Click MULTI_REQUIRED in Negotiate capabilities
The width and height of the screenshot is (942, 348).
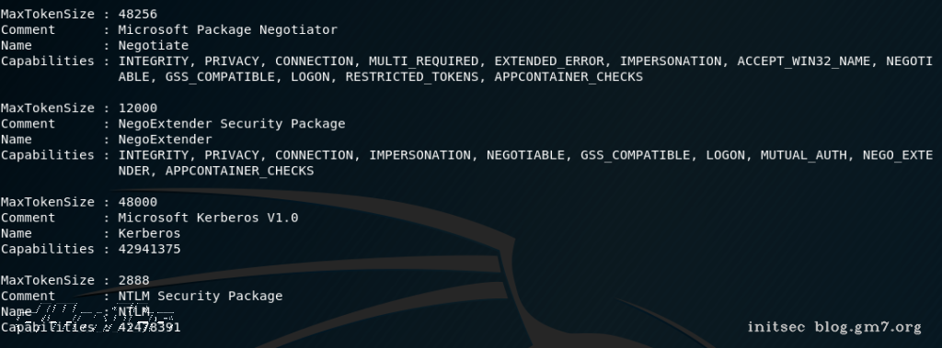[x=423, y=62]
